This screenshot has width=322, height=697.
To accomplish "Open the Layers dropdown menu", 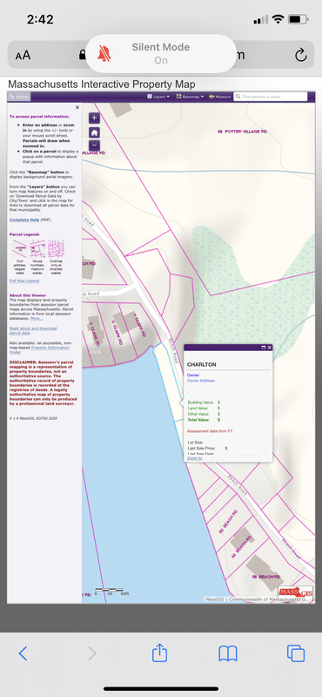I will click(x=158, y=97).
